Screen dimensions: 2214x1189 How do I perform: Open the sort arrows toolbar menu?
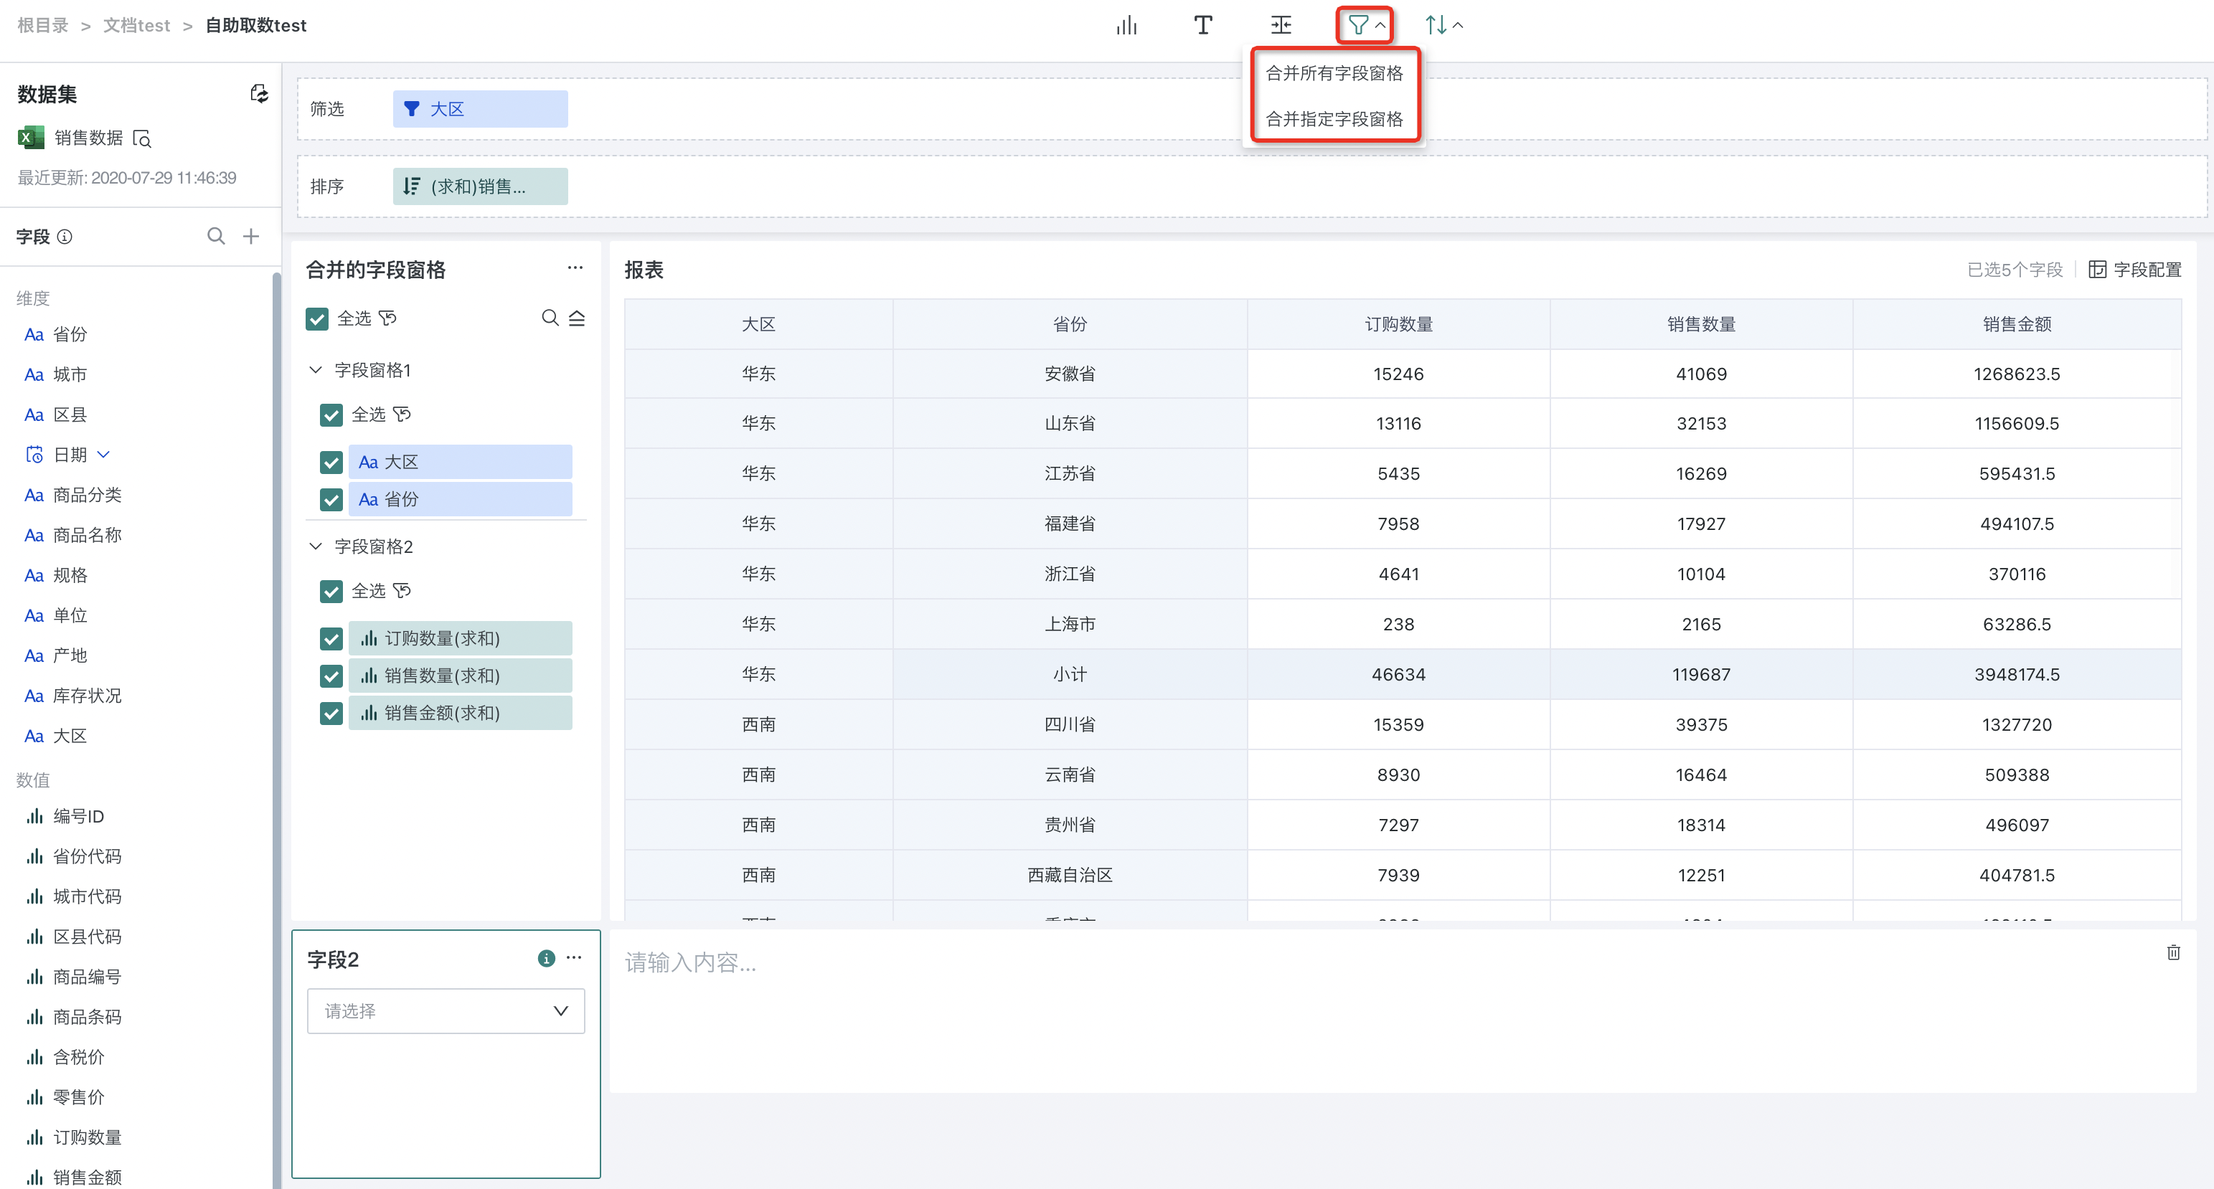click(x=1444, y=26)
